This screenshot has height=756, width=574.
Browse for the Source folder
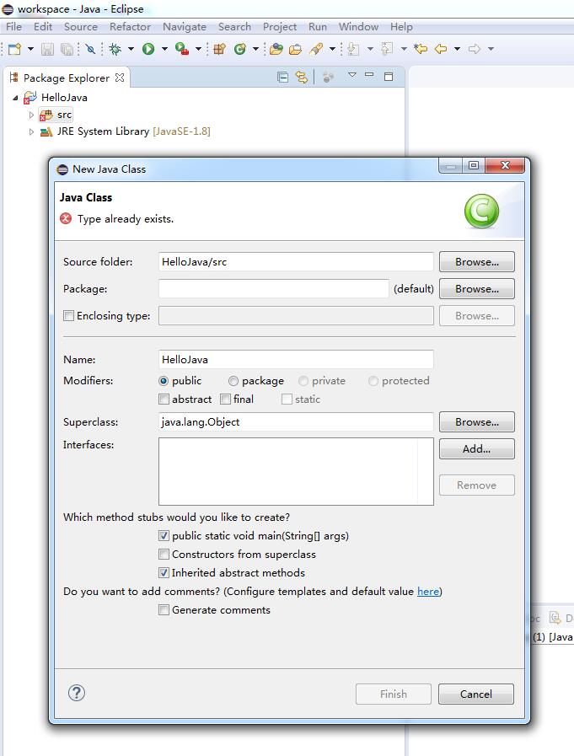476,262
